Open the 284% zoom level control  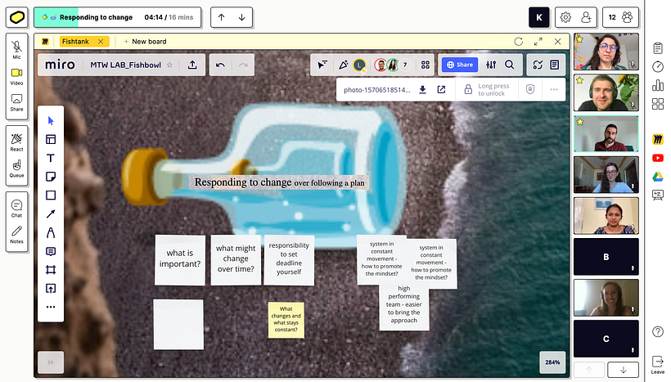(x=552, y=362)
